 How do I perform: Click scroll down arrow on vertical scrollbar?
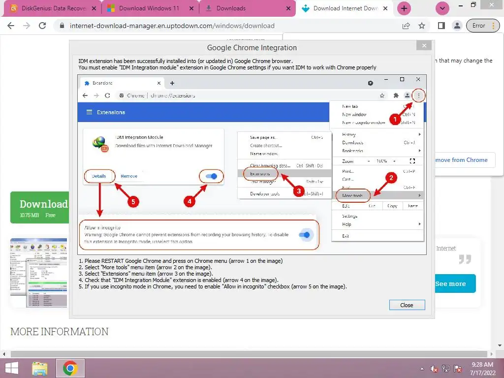pos(500,346)
